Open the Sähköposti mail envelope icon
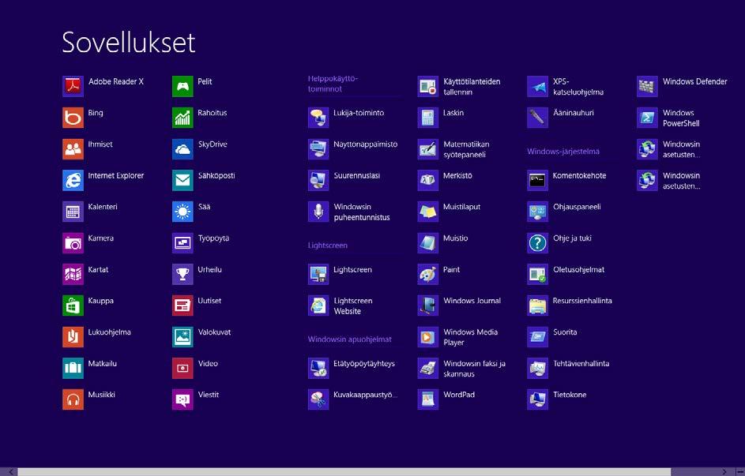This screenshot has width=745, height=476. click(x=182, y=180)
